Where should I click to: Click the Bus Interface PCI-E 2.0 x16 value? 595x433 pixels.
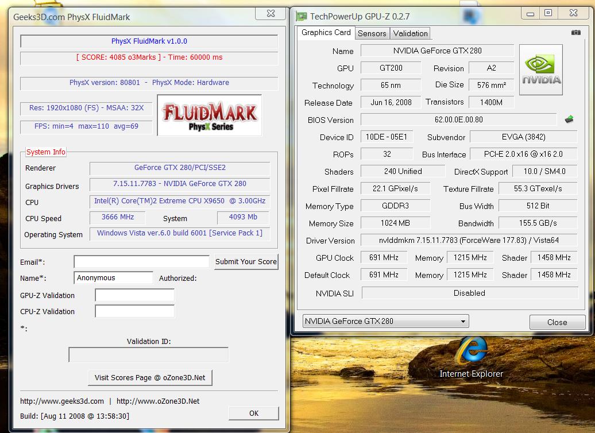pyautogui.click(x=524, y=154)
